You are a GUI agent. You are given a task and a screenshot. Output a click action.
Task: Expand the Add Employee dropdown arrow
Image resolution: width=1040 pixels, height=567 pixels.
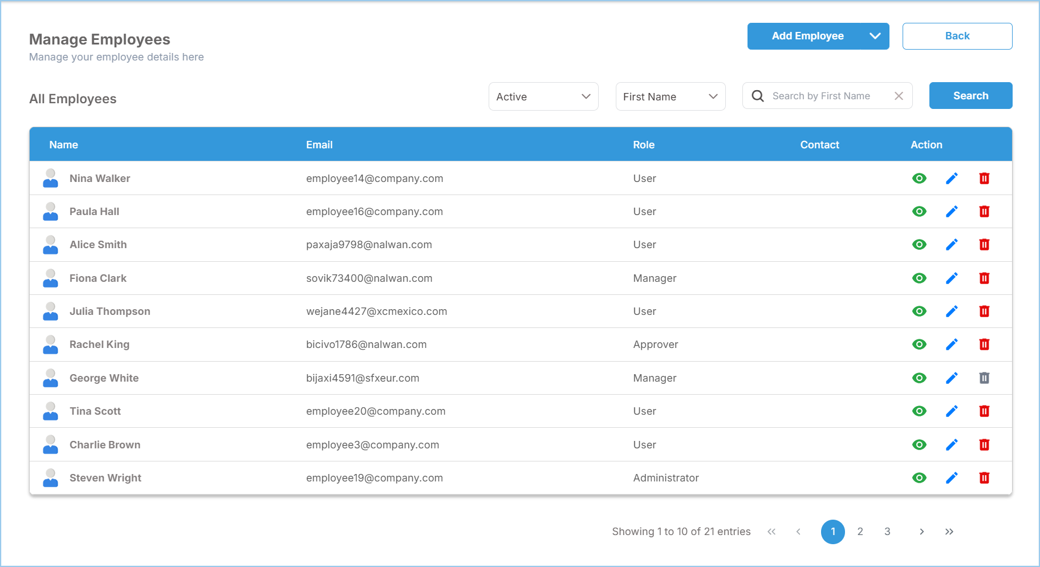coord(875,36)
